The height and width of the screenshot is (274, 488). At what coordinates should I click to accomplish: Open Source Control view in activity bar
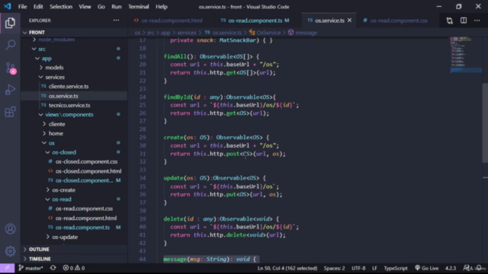tap(11, 68)
